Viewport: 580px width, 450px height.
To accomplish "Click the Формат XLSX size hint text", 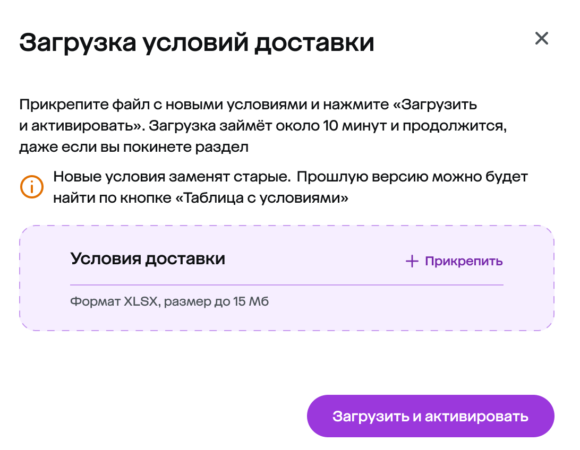I will coord(170,302).
